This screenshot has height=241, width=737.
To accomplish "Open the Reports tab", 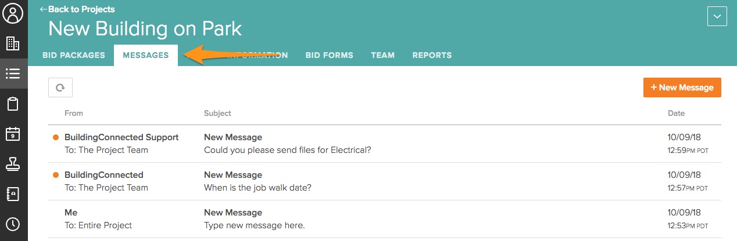I will click(432, 56).
